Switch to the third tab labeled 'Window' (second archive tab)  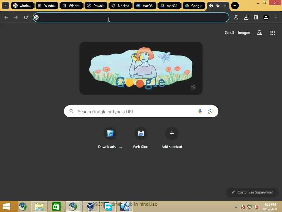click(x=71, y=6)
